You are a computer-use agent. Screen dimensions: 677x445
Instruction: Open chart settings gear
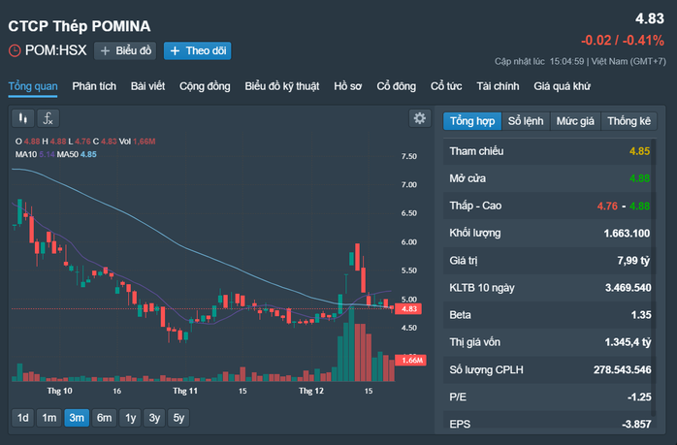pos(420,118)
